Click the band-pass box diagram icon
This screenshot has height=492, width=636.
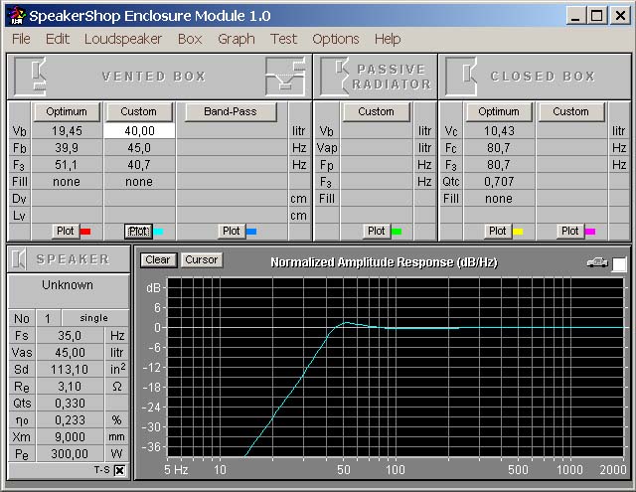click(285, 77)
